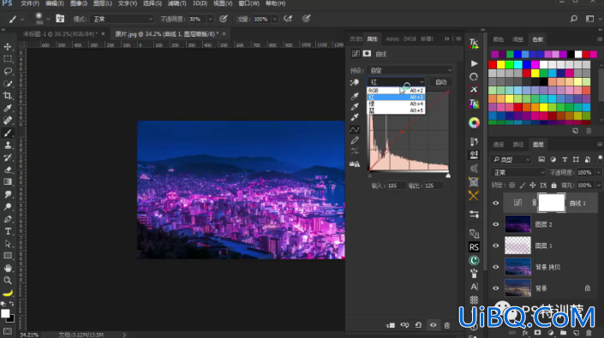Select the Lasso tool
604x338 pixels.
coord(8,72)
